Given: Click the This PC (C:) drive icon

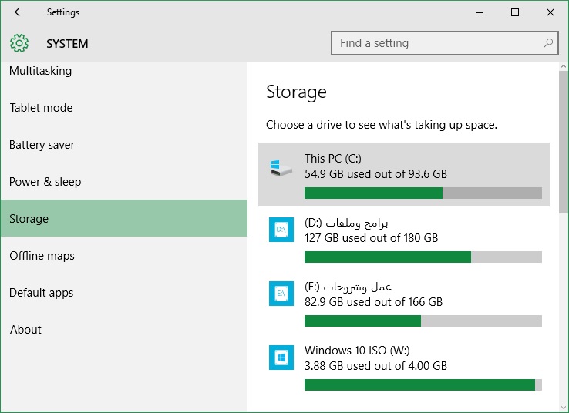Looking at the screenshot, I should [x=281, y=167].
